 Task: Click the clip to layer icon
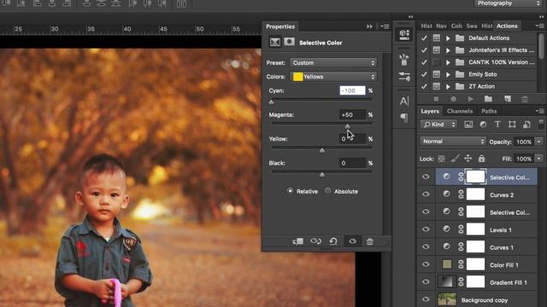point(298,241)
